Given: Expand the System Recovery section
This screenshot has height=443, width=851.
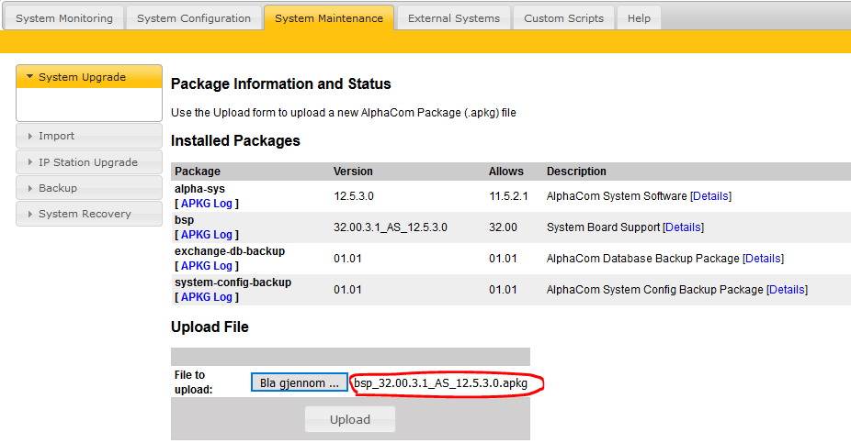Looking at the screenshot, I should click(89, 214).
